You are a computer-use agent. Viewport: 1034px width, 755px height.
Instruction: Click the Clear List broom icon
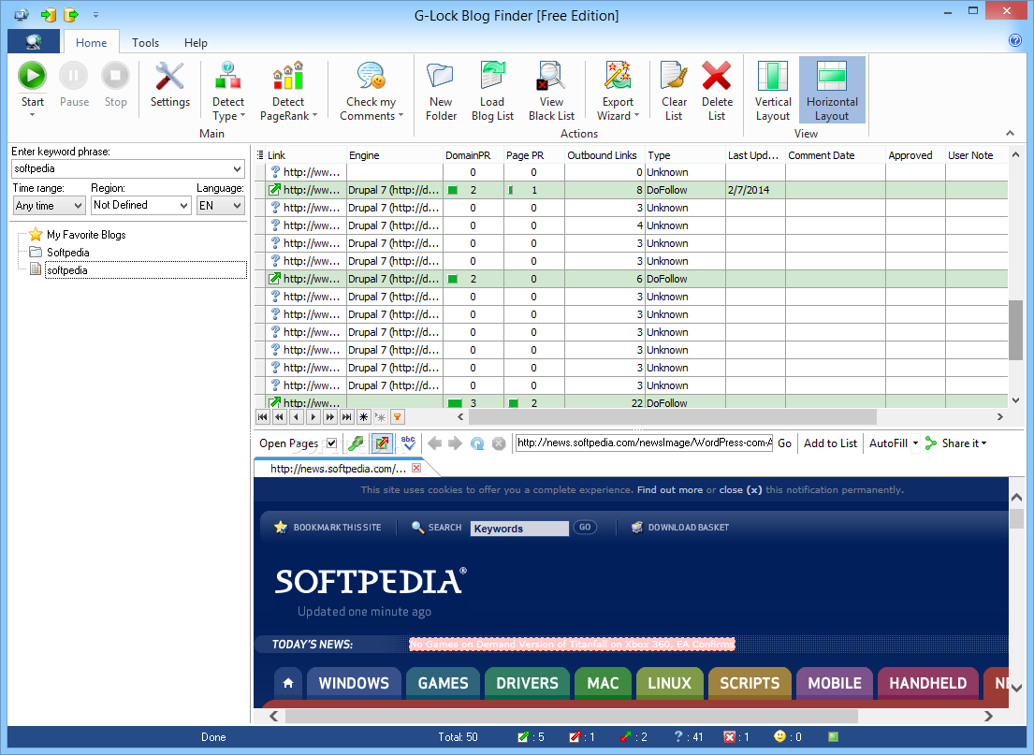tap(674, 77)
